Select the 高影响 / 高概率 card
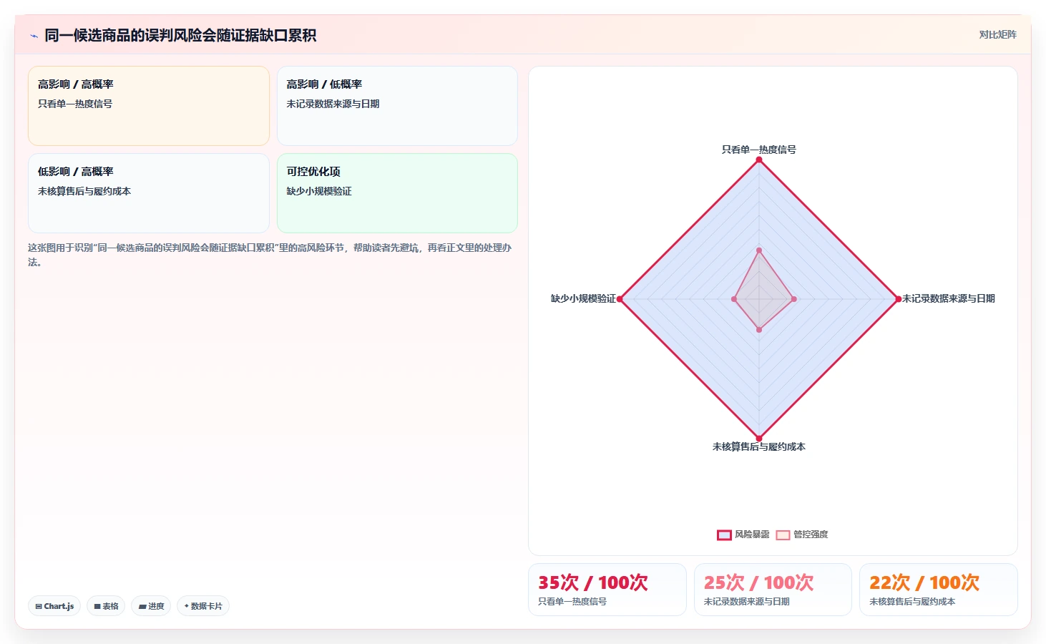1046x644 pixels. [149, 106]
